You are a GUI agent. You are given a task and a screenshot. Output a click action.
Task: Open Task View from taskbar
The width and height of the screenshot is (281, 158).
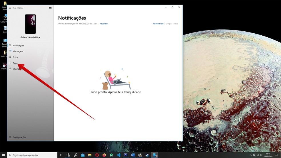[61, 155]
